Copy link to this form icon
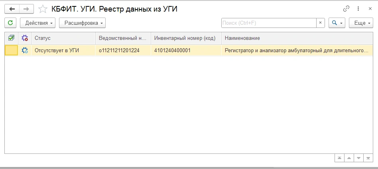Image resolution: width=378 pixels, height=169 pixels. pyautogui.click(x=346, y=9)
